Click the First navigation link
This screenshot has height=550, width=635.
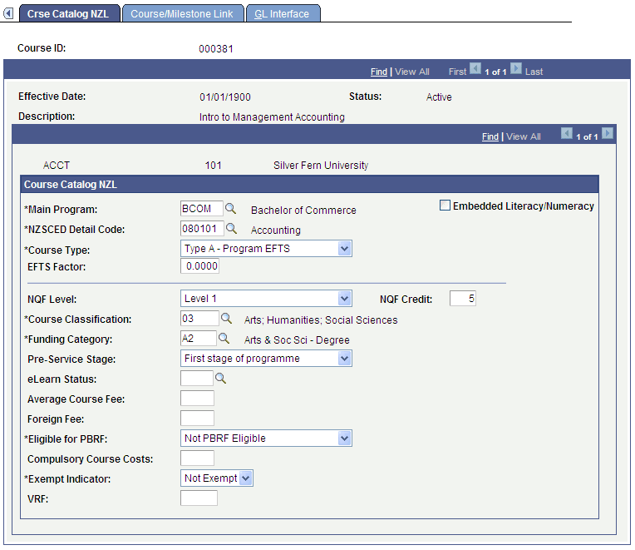coord(457,72)
